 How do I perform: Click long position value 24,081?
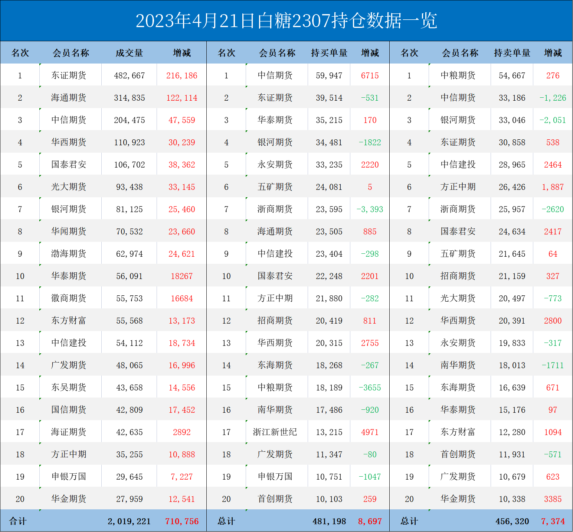tap(329, 187)
